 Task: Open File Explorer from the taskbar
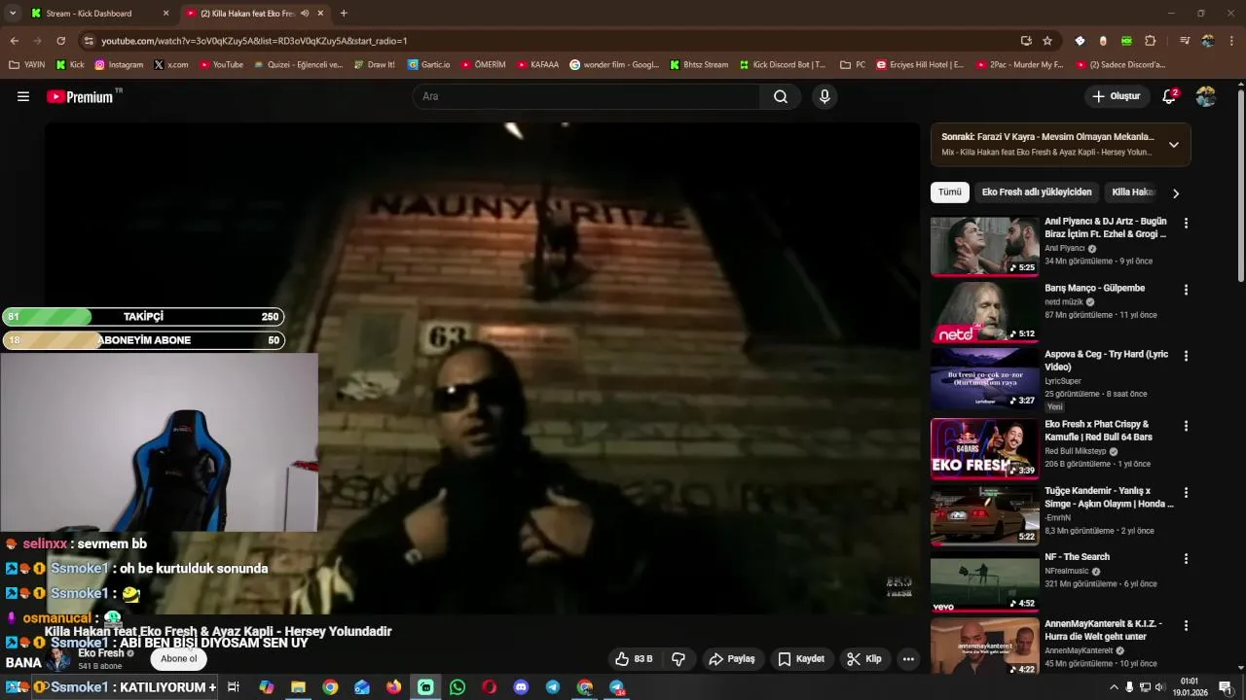(298, 687)
